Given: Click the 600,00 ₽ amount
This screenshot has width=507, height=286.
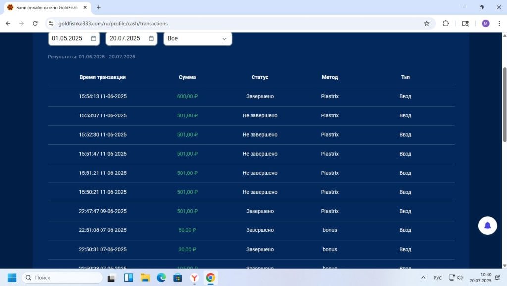Looking at the screenshot, I should pyautogui.click(x=187, y=96).
